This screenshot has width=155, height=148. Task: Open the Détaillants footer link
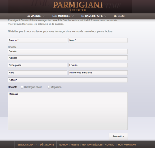coord(47,145)
